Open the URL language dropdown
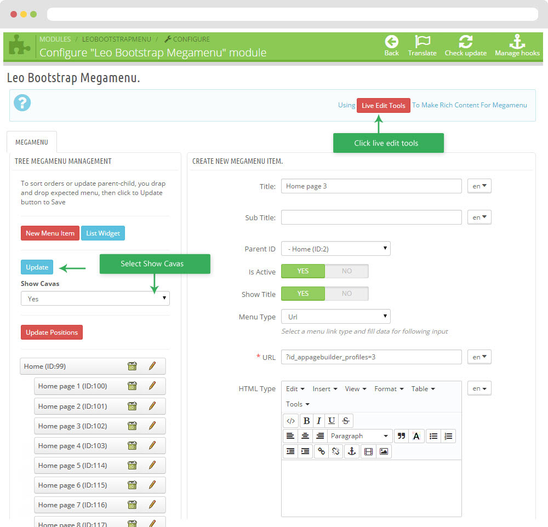Viewport: 548px width, 527px height. pyautogui.click(x=479, y=357)
